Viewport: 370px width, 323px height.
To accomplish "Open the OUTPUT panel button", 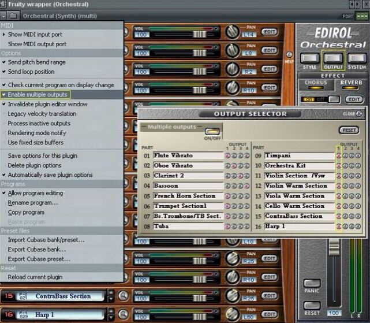I will click(333, 58).
